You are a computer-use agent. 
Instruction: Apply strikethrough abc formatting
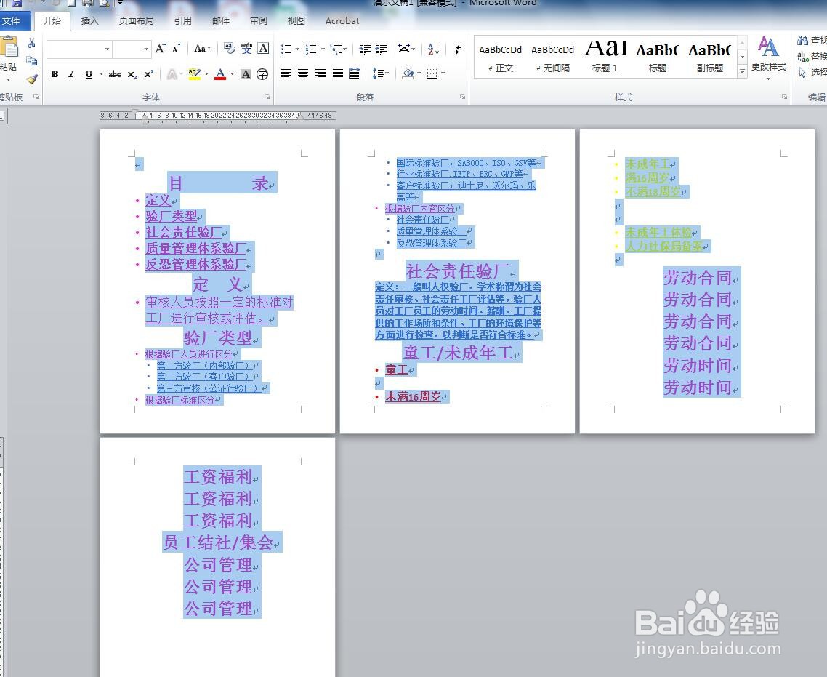click(114, 74)
